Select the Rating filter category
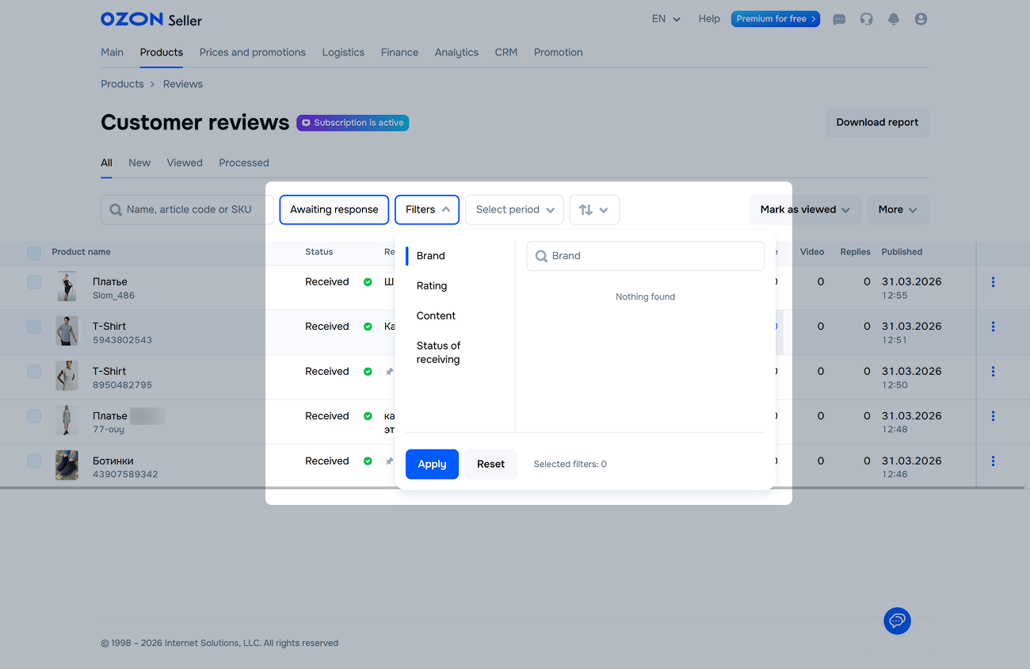Image resolution: width=1030 pixels, height=669 pixels. pos(432,286)
